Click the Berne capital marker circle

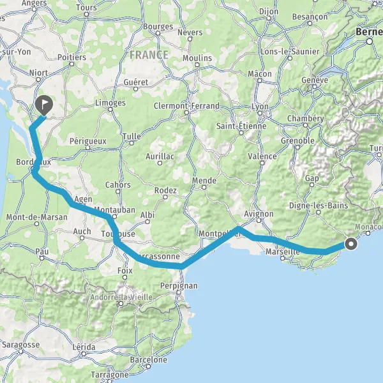[370, 41]
